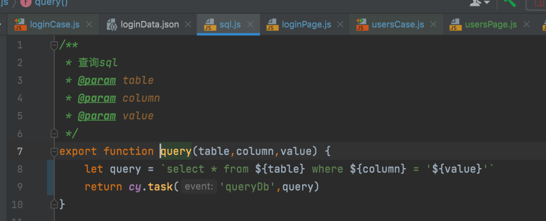Screen dimensions: 546x221
Task: Switch to the usersCase.js tab
Action: 397,25
